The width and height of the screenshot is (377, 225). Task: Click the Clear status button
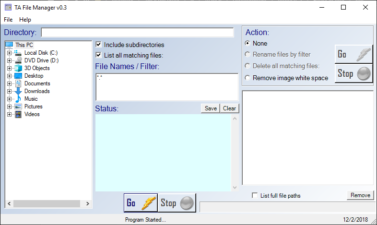click(229, 108)
